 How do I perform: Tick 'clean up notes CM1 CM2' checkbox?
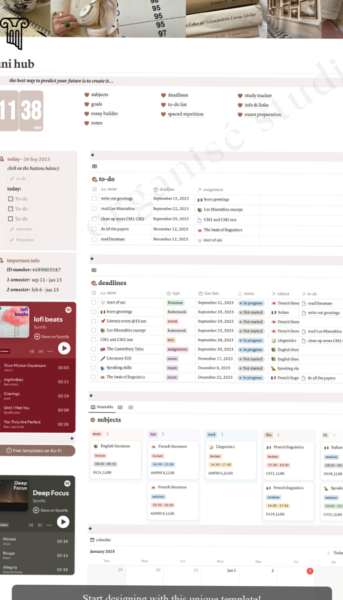tap(94, 219)
